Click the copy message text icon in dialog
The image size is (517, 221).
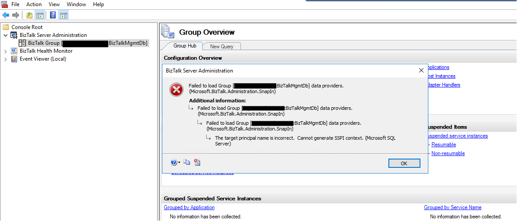coord(187,163)
